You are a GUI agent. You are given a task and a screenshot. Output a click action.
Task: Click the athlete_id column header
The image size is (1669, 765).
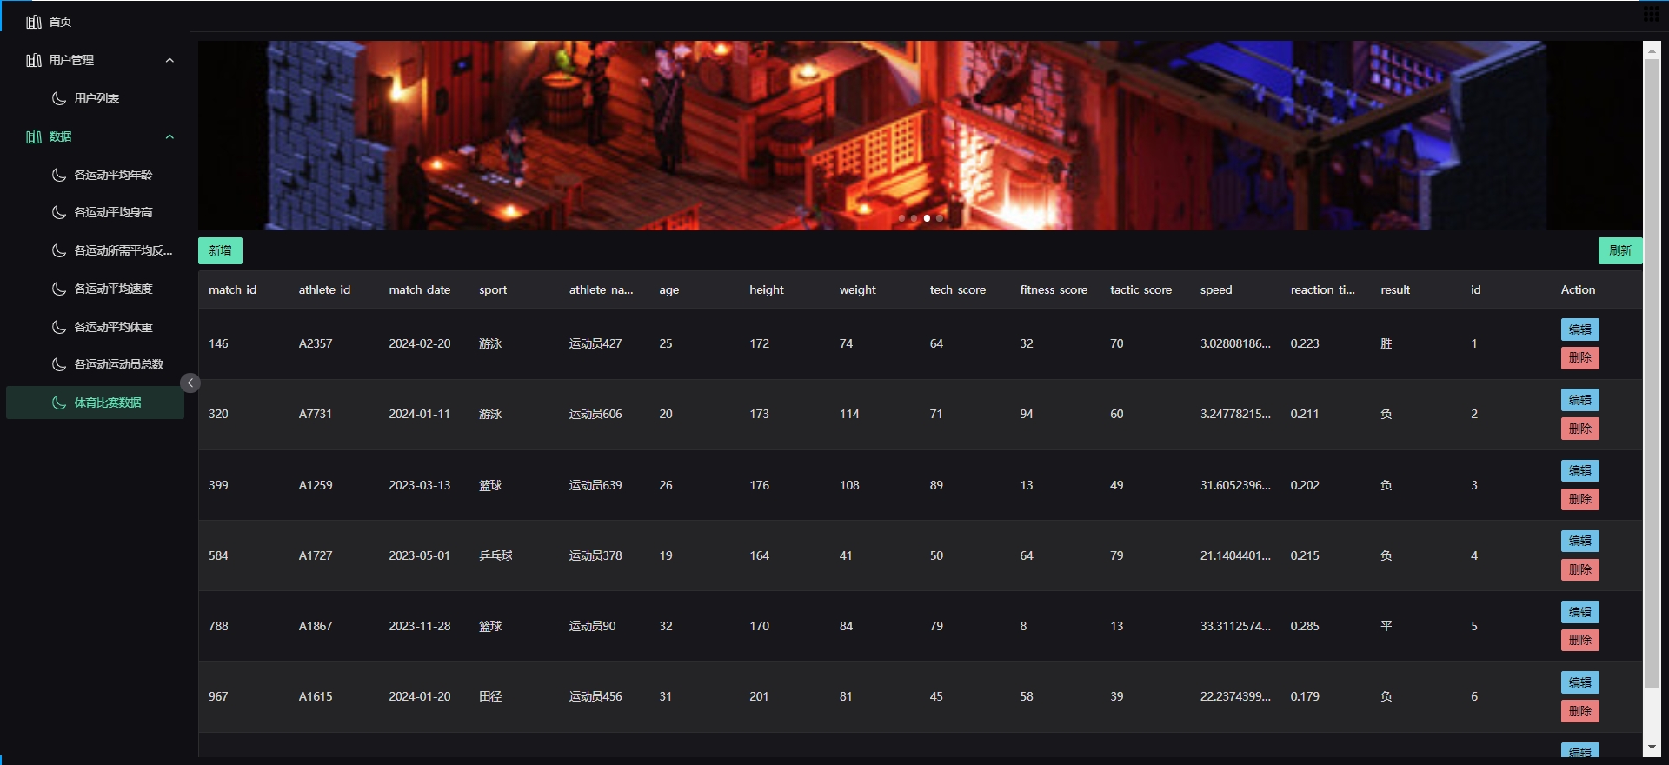coord(324,290)
